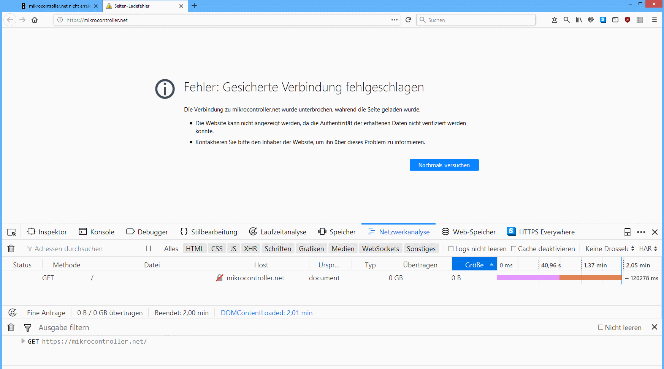Open 'Keine Drosselung' throttling dropdown
This screenshot has width=664, height=369.
[x=610, y=249]
